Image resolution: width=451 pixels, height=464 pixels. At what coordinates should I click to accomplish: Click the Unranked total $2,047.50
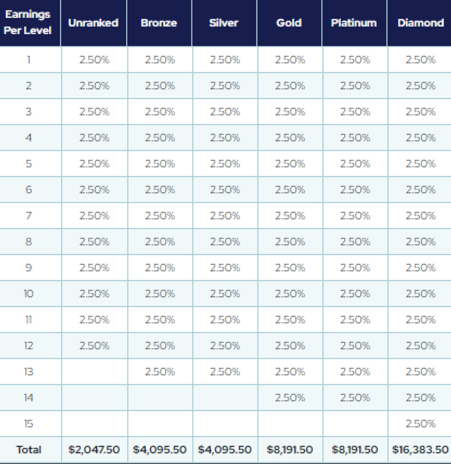click(94, 449)
